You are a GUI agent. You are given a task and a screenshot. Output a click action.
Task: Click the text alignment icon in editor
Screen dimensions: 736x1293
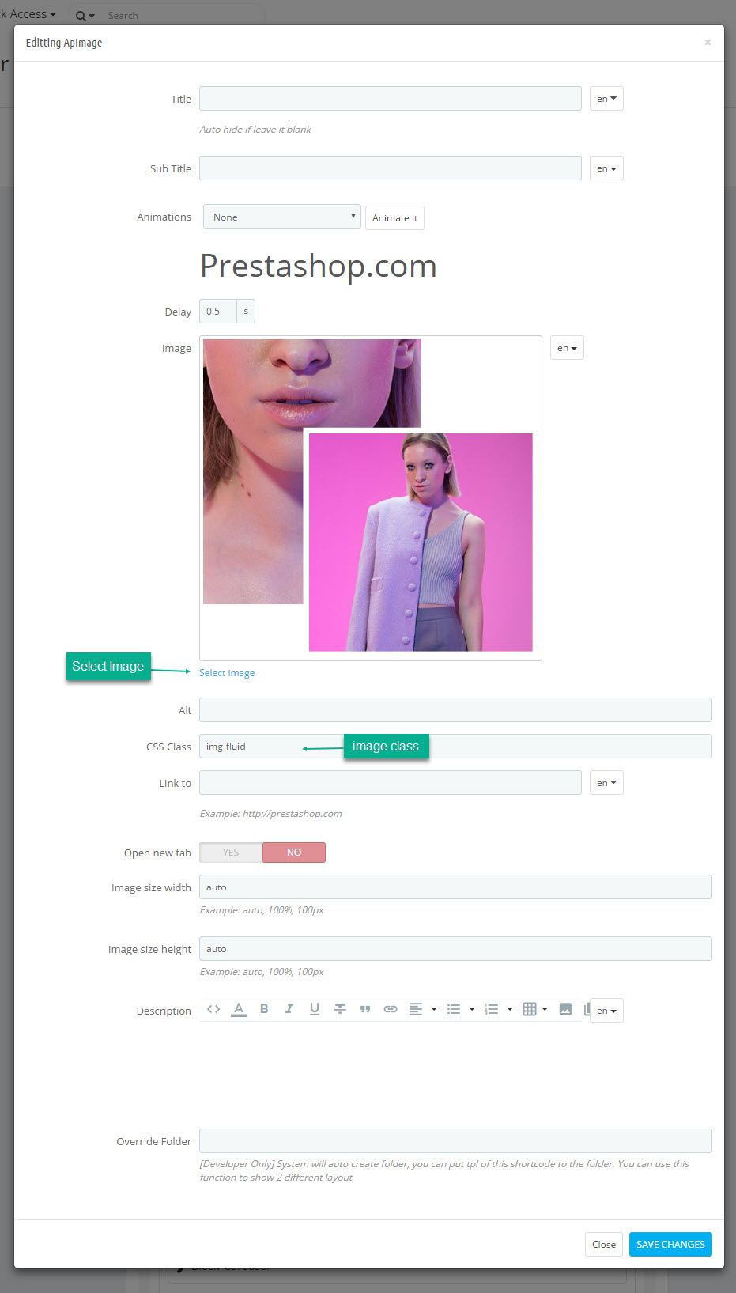(x=416, y=1009)
